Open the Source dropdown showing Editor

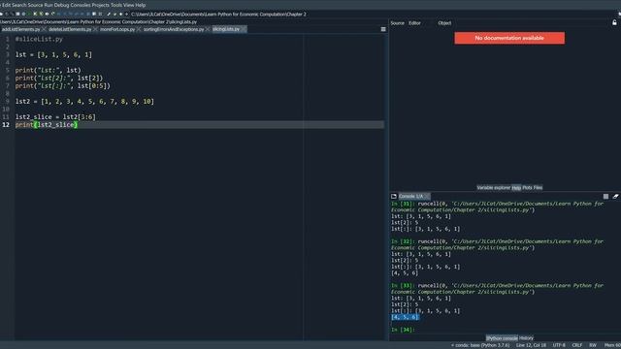point(420,23)
